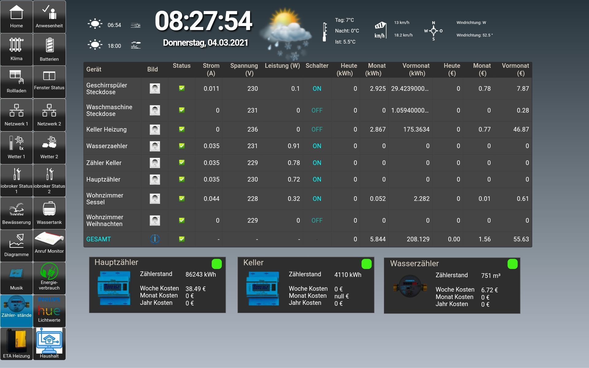
Task: Click the GESAMT info icon
Action: (x=155, y=239)
